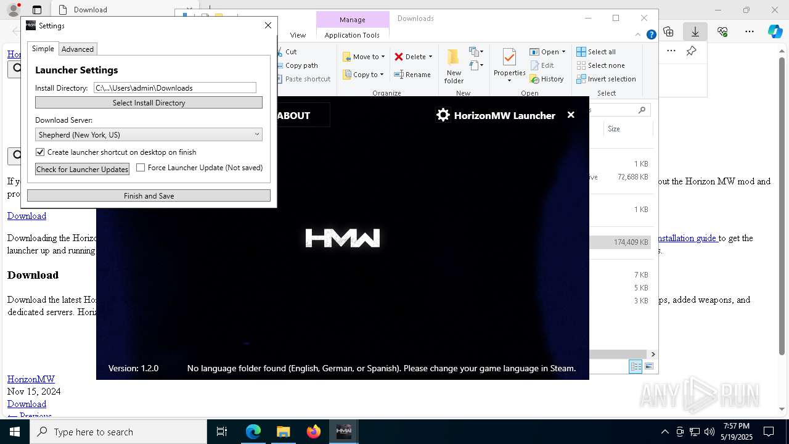
Task: Launch Firefox from taskbar
Action: pos(314,432)
